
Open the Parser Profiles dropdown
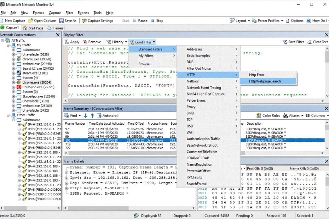click(267, 20)
